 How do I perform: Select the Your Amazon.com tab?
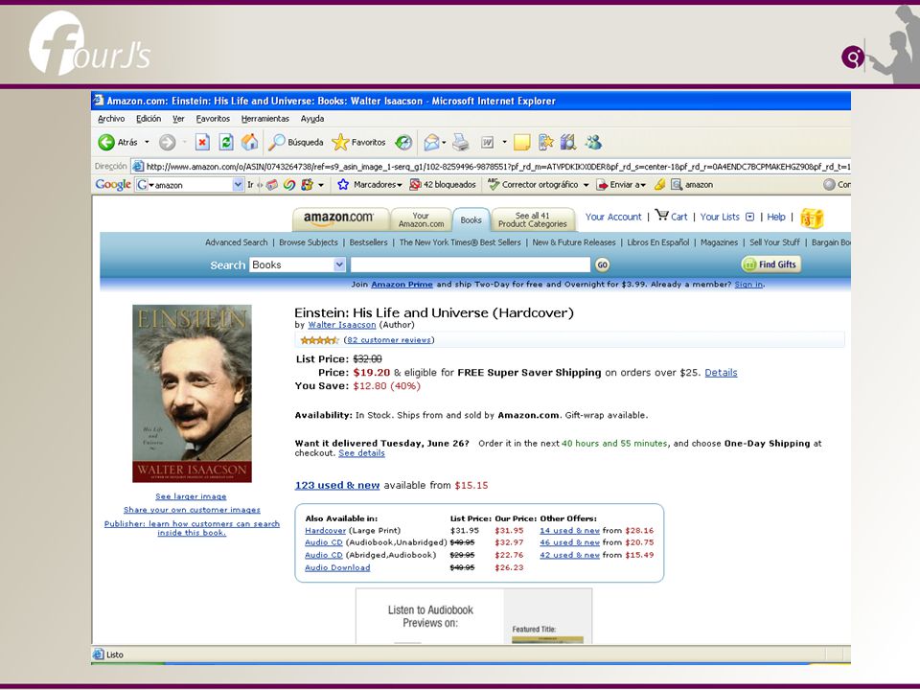coord(421,219)
